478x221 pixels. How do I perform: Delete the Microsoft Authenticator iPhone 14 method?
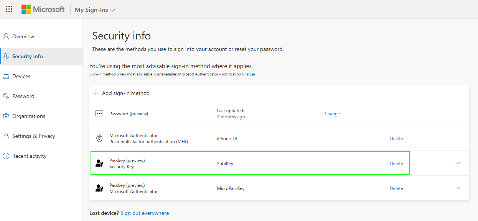(397, 139)
